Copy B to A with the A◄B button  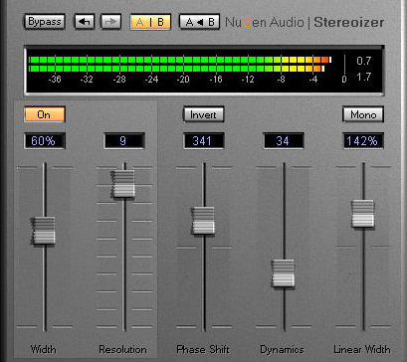click(x=200, y=22)
